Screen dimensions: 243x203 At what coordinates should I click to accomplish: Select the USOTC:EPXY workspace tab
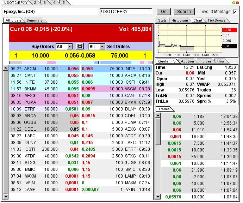pyautogui.click(x=16, y=2)
